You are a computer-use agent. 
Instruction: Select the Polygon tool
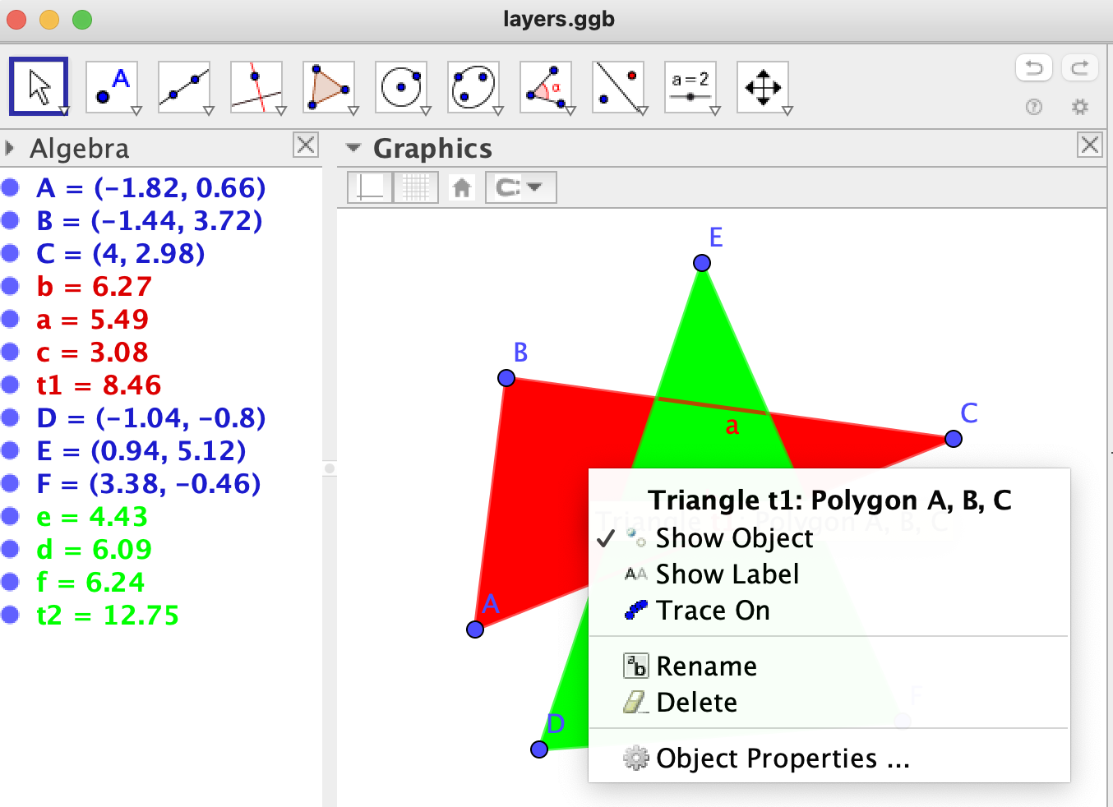tap(328, 86)
